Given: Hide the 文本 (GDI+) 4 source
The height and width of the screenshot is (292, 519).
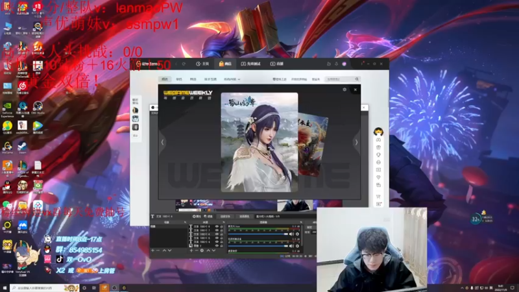Looking at the screenshot, I should (x=217, y=241).
